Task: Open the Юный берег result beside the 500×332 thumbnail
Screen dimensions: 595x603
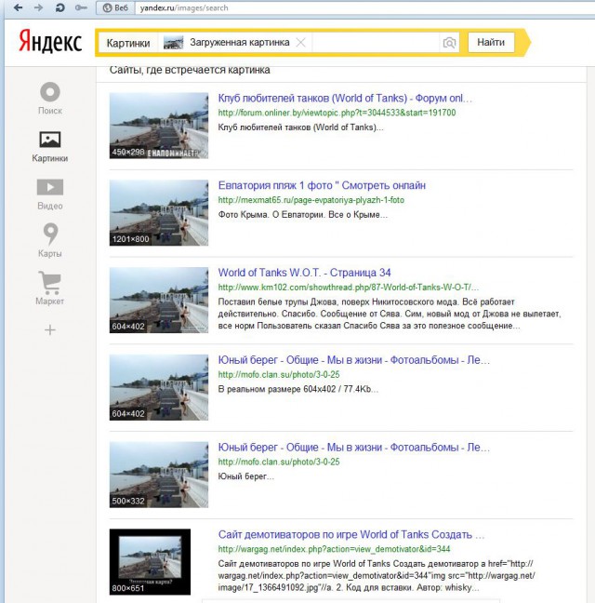Action: (x=354, y=448)
